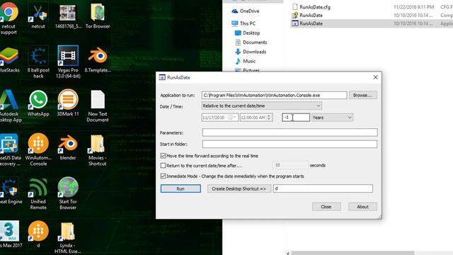Click the Run button

click(180, 188)
